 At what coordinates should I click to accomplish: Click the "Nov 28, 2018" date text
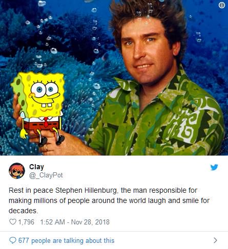[90, 222]
